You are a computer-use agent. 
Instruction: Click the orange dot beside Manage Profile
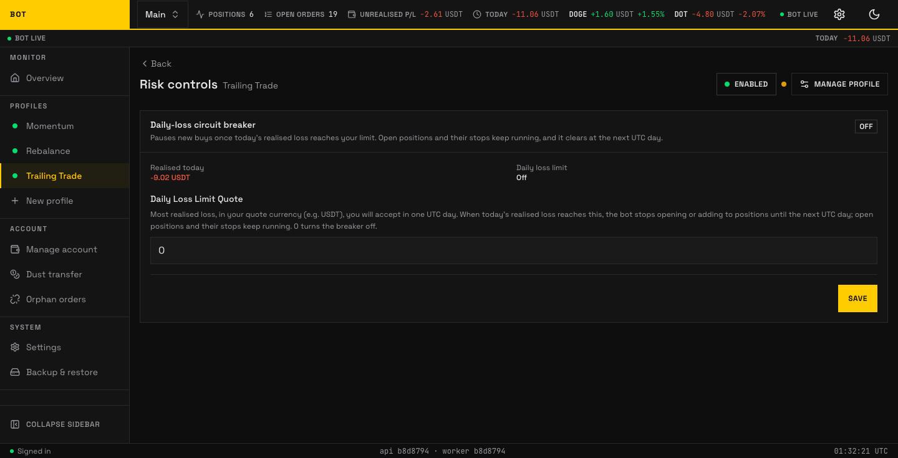tap(784, 84)
